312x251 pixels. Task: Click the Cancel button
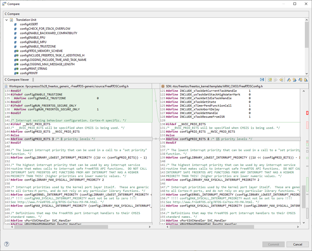(x=297, y=244)
